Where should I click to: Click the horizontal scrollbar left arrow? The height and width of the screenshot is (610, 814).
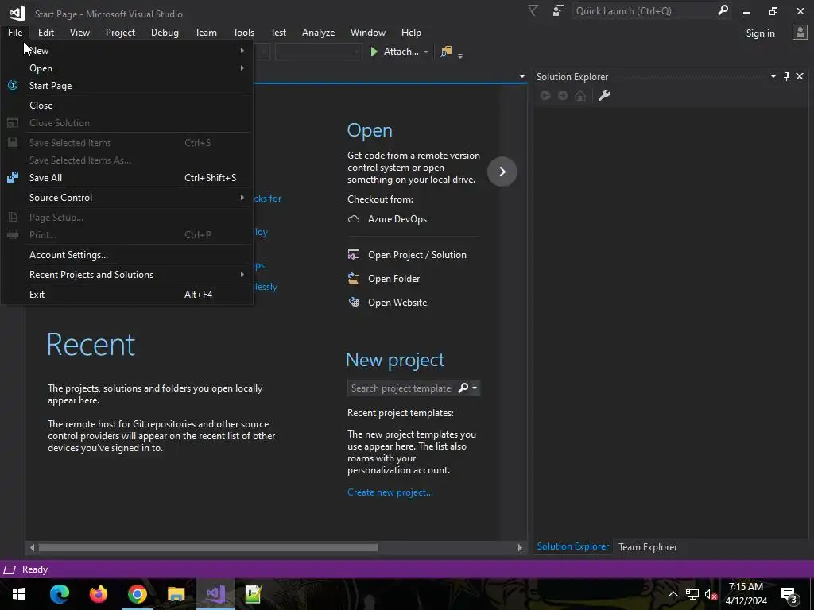click(x=32, y=547)
